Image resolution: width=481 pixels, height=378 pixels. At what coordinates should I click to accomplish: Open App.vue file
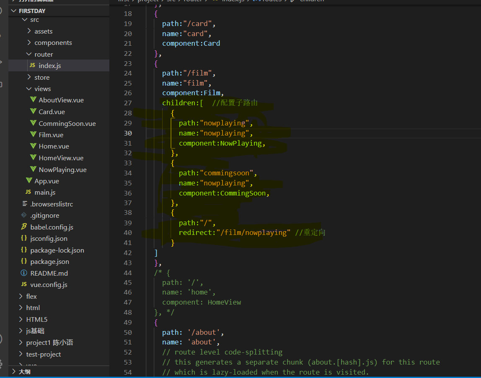[x=47, y=181]
